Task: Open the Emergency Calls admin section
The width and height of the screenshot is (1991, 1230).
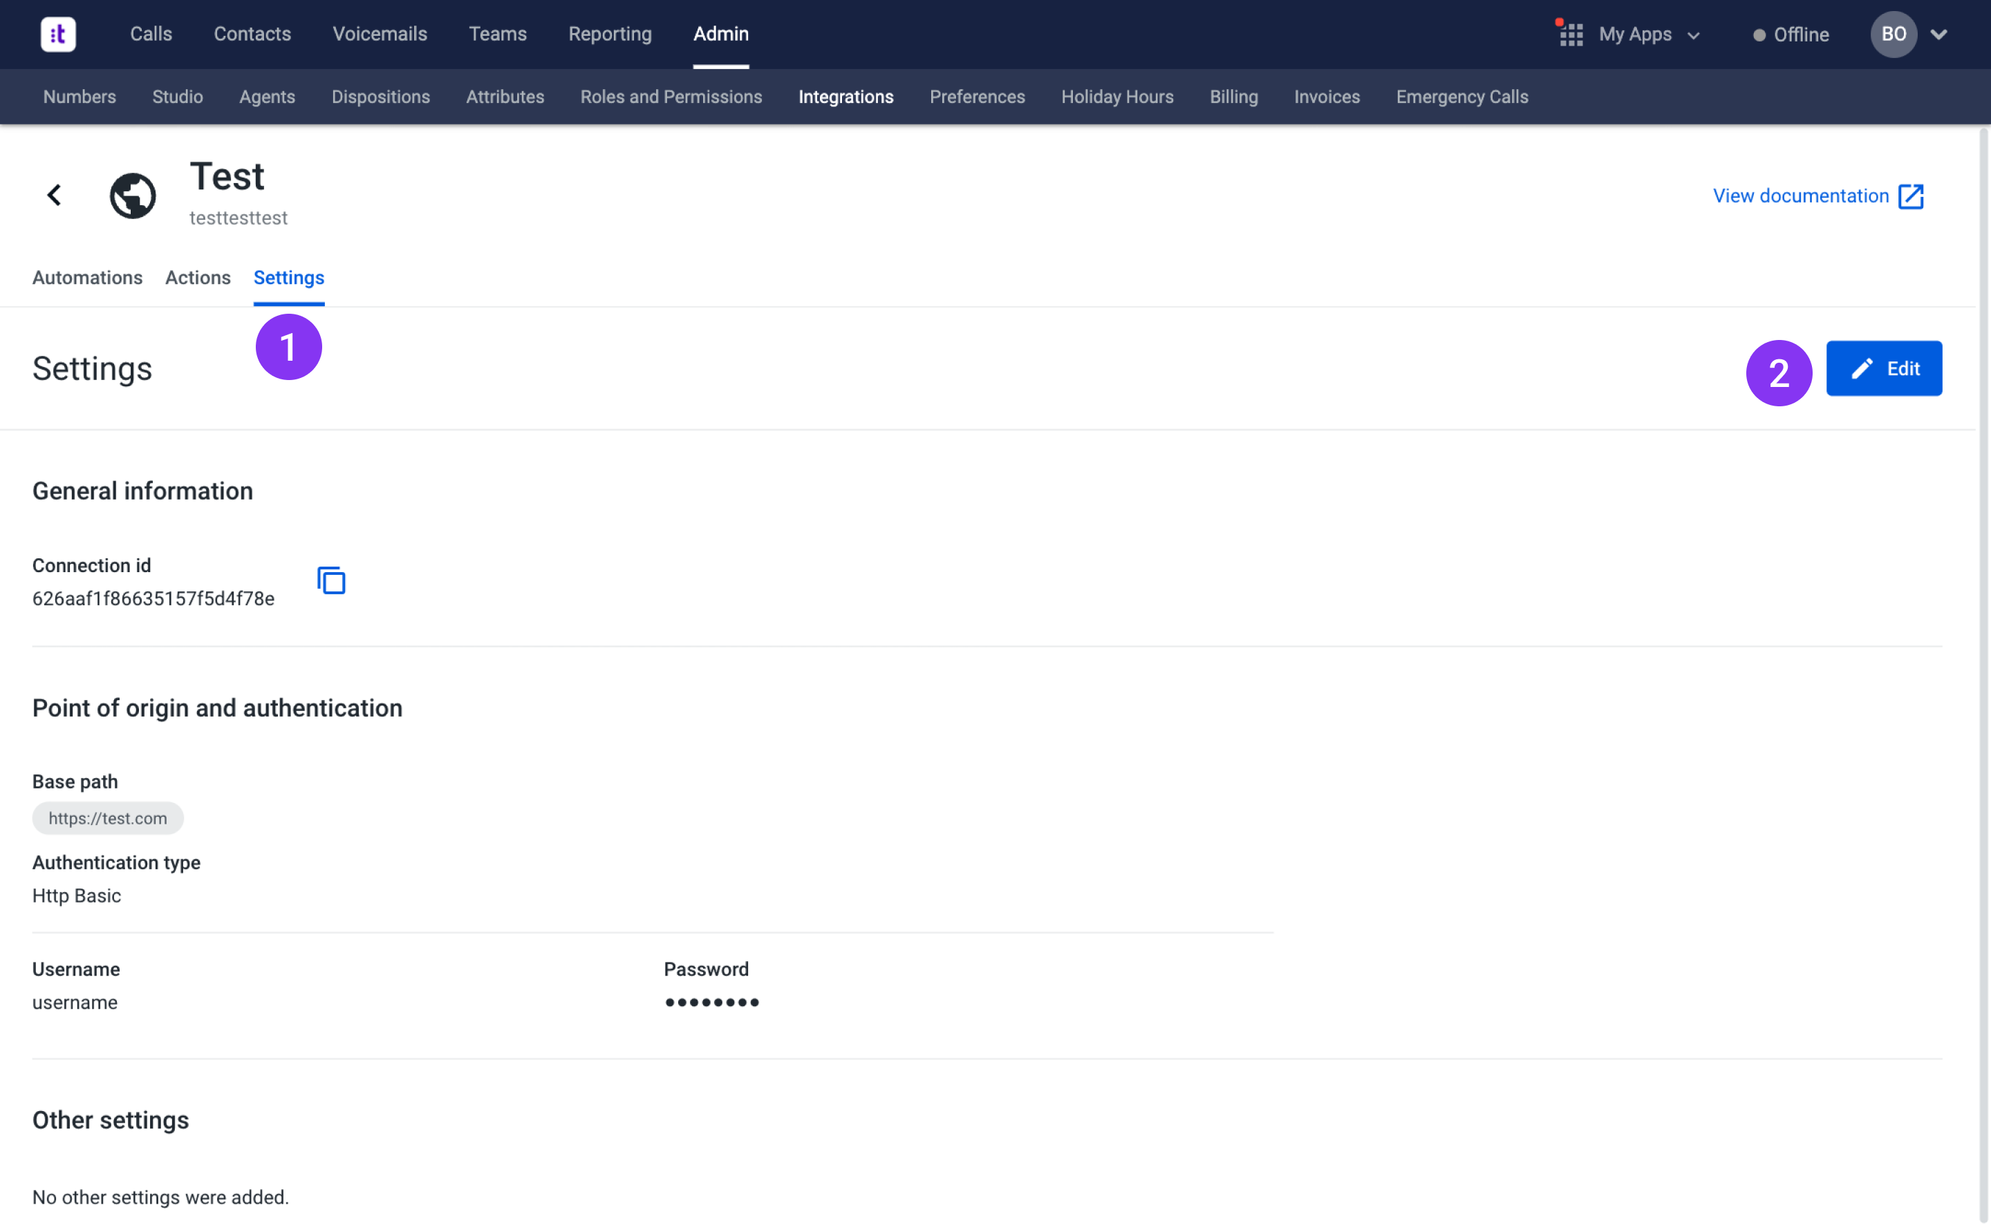Action: pos(1461,97)
